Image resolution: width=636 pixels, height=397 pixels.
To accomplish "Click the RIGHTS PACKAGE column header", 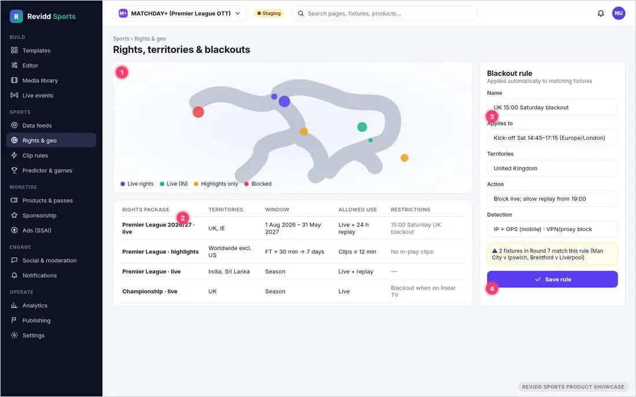I will point(146,209).
